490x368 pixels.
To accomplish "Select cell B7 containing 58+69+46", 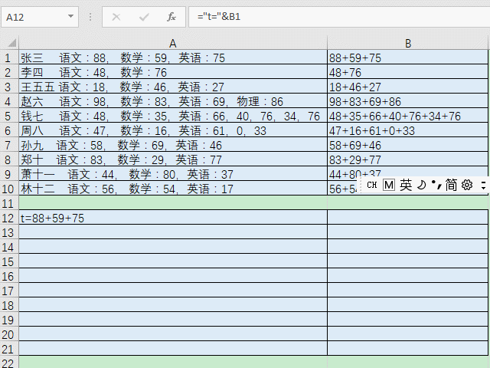I will point(408,146).
